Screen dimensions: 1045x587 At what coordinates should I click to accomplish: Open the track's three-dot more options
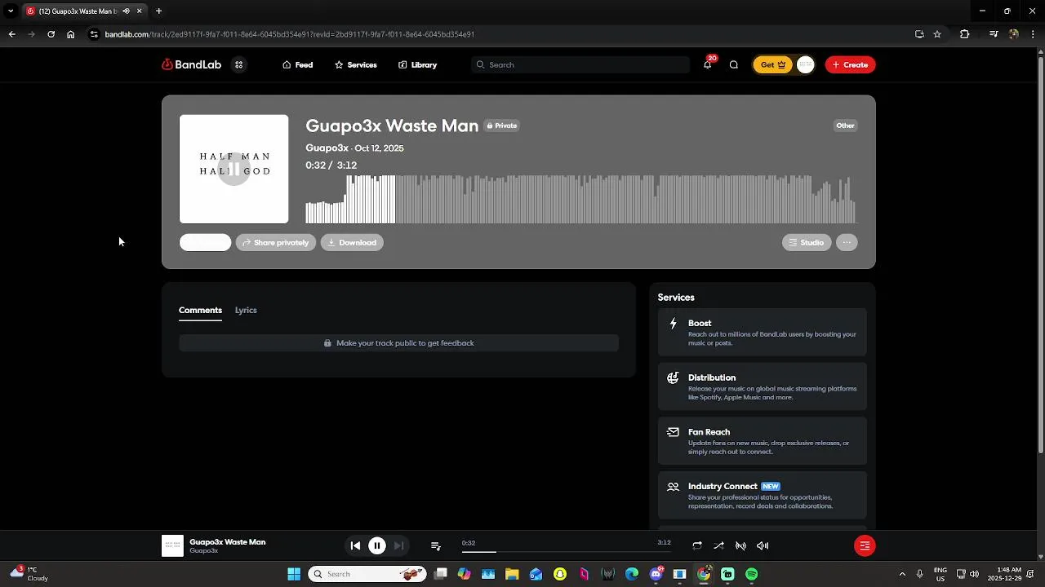847,242
